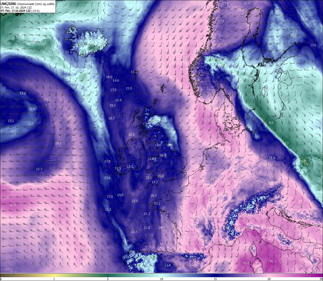The height and width of the screenshot is (281, 323).
Task: Click the 19.1 value label
Action: pyautogui.click(x=113, y=106)
